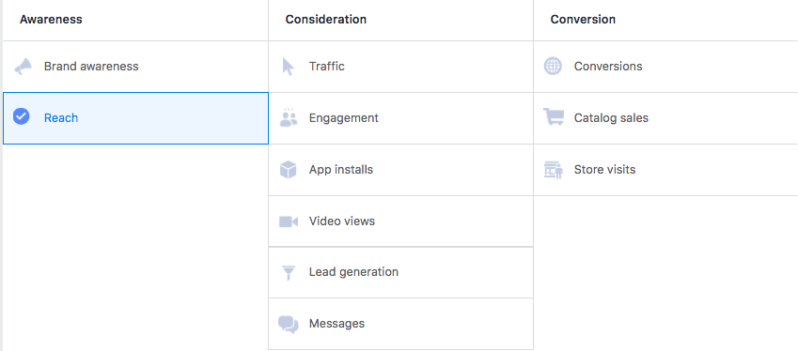Choose the Traffic objective
This screenshot has height=351, width=798.
pyautogui.click(x=401, y=67)
